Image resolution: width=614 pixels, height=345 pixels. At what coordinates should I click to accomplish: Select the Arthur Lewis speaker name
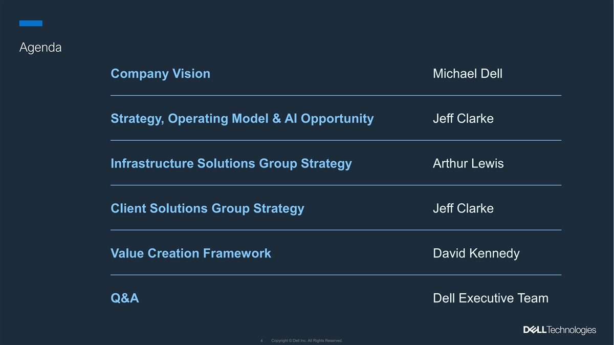(x=468, y=164)
